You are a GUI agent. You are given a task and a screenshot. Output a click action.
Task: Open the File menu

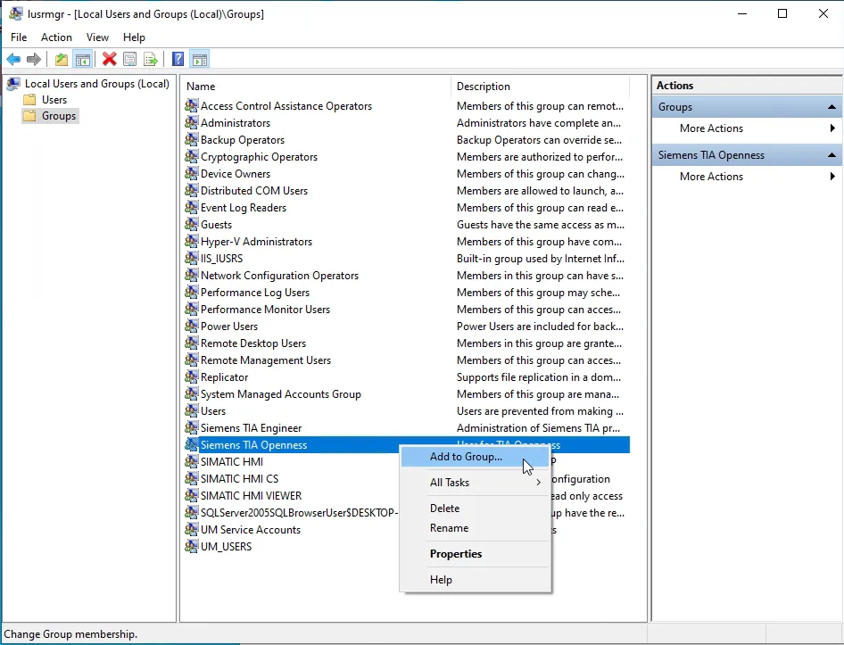(x=19, y=37)
